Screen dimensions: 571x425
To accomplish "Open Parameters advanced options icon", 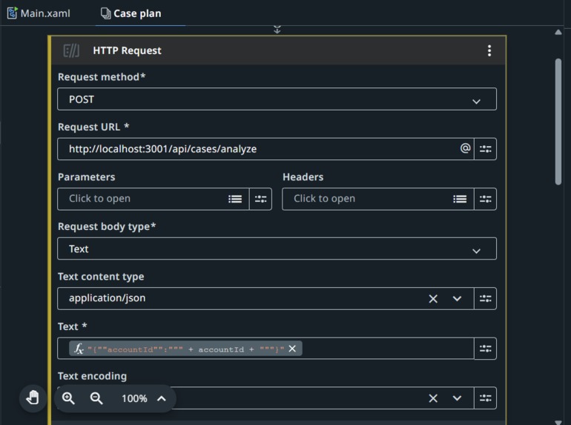I will [x=260, y=199].
